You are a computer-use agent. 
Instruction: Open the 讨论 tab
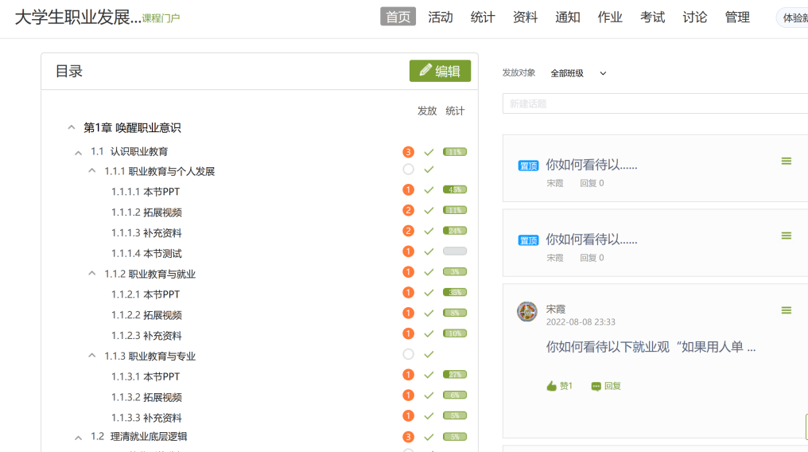coord(694,17)
